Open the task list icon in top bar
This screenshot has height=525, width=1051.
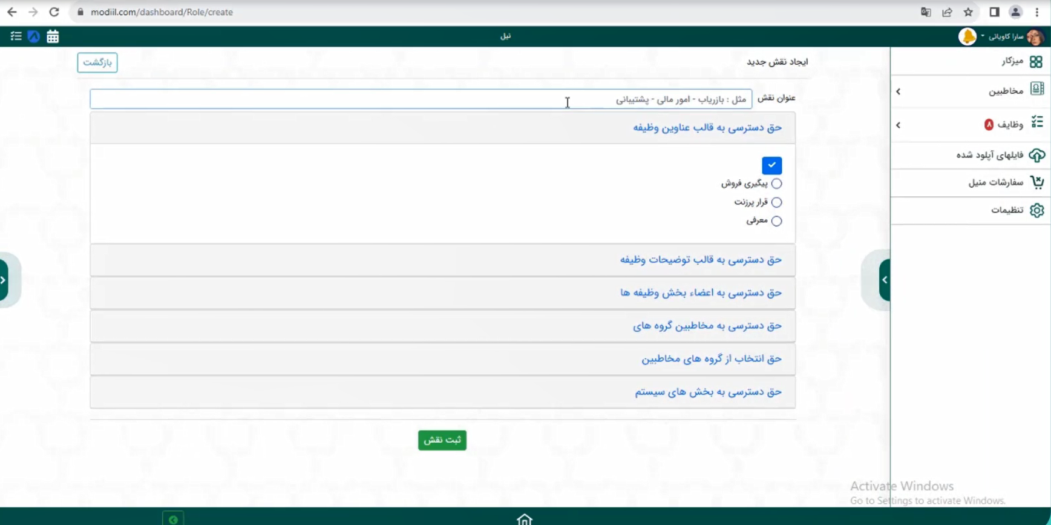point(16,36)
